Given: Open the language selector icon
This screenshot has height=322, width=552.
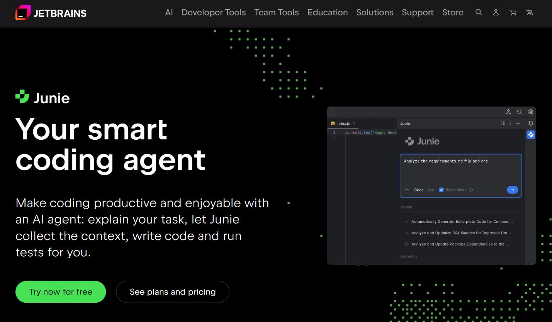Looking at the screenshot, I should (x=530, y=12).
